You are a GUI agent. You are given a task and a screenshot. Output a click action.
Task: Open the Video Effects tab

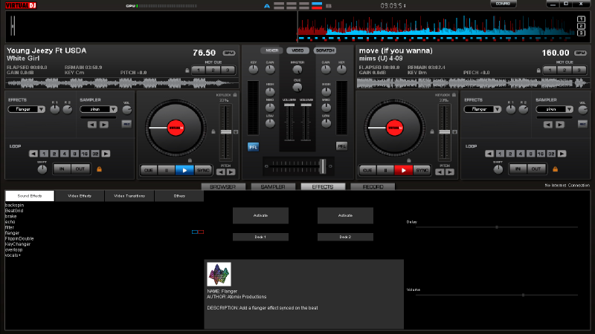tap(80, 196)
